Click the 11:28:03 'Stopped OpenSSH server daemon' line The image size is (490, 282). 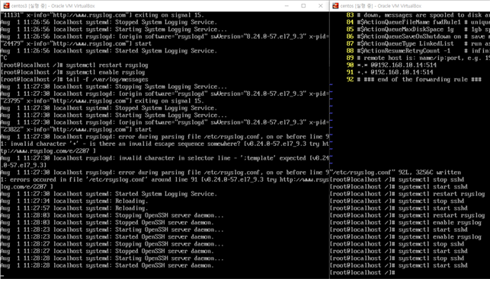[107, 223]
